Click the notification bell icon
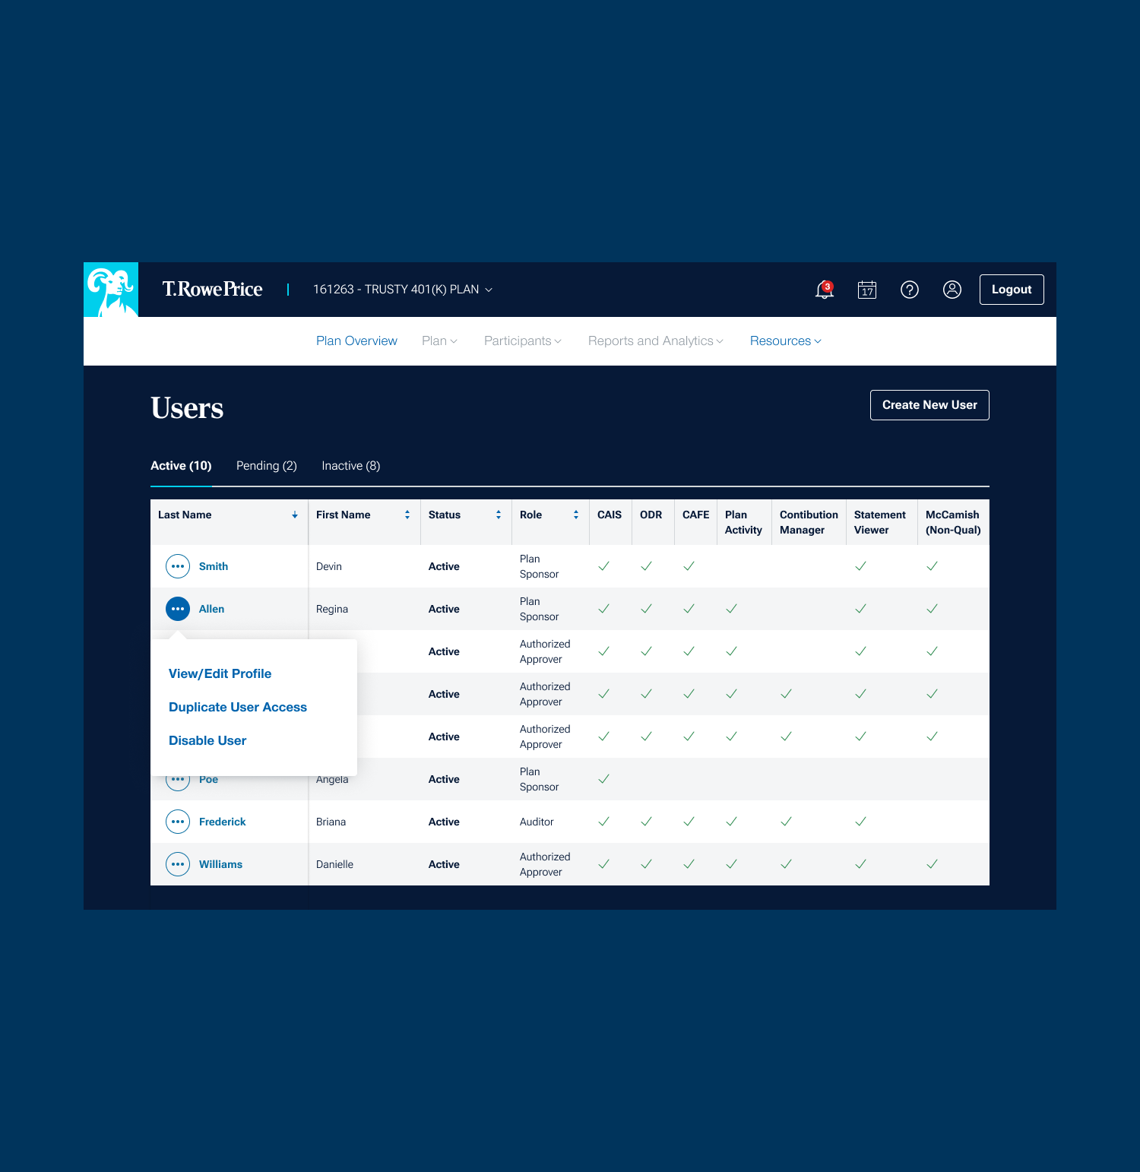This screenshot has width=1140, height=1172. (x=824, y=290)
